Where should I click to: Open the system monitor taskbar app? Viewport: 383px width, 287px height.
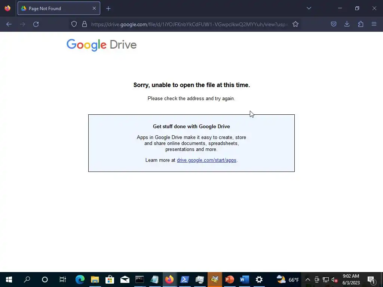(200, 280)
